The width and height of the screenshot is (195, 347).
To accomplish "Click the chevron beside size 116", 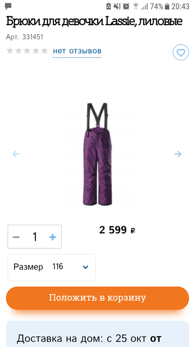I will pos(85,267).
